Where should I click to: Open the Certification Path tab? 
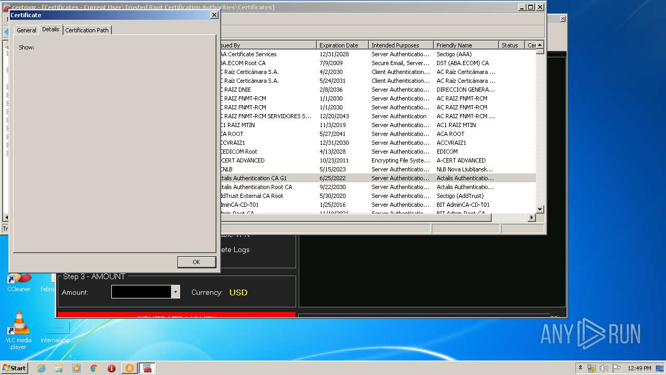tap(87, 30)
